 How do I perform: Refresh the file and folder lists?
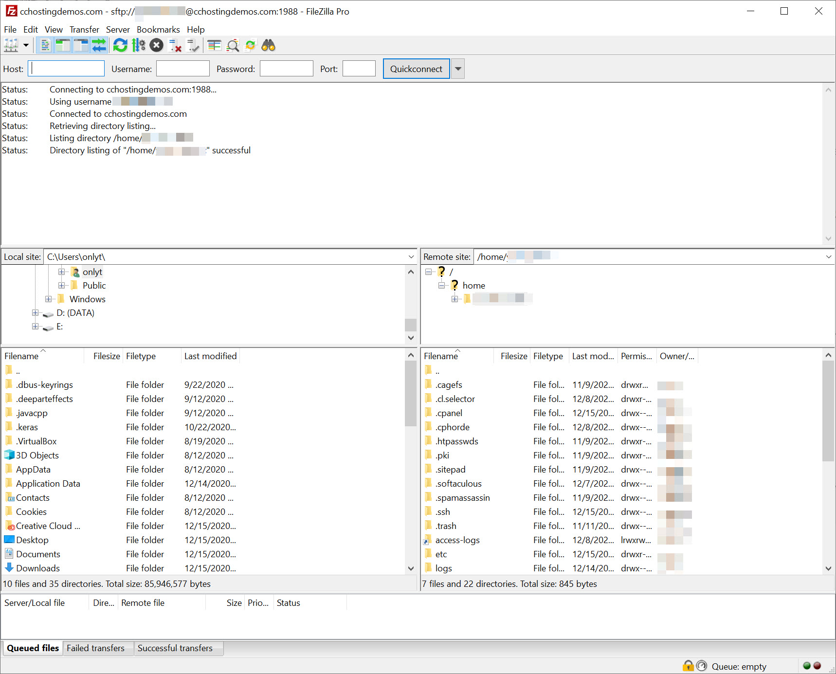pos(120,45)
